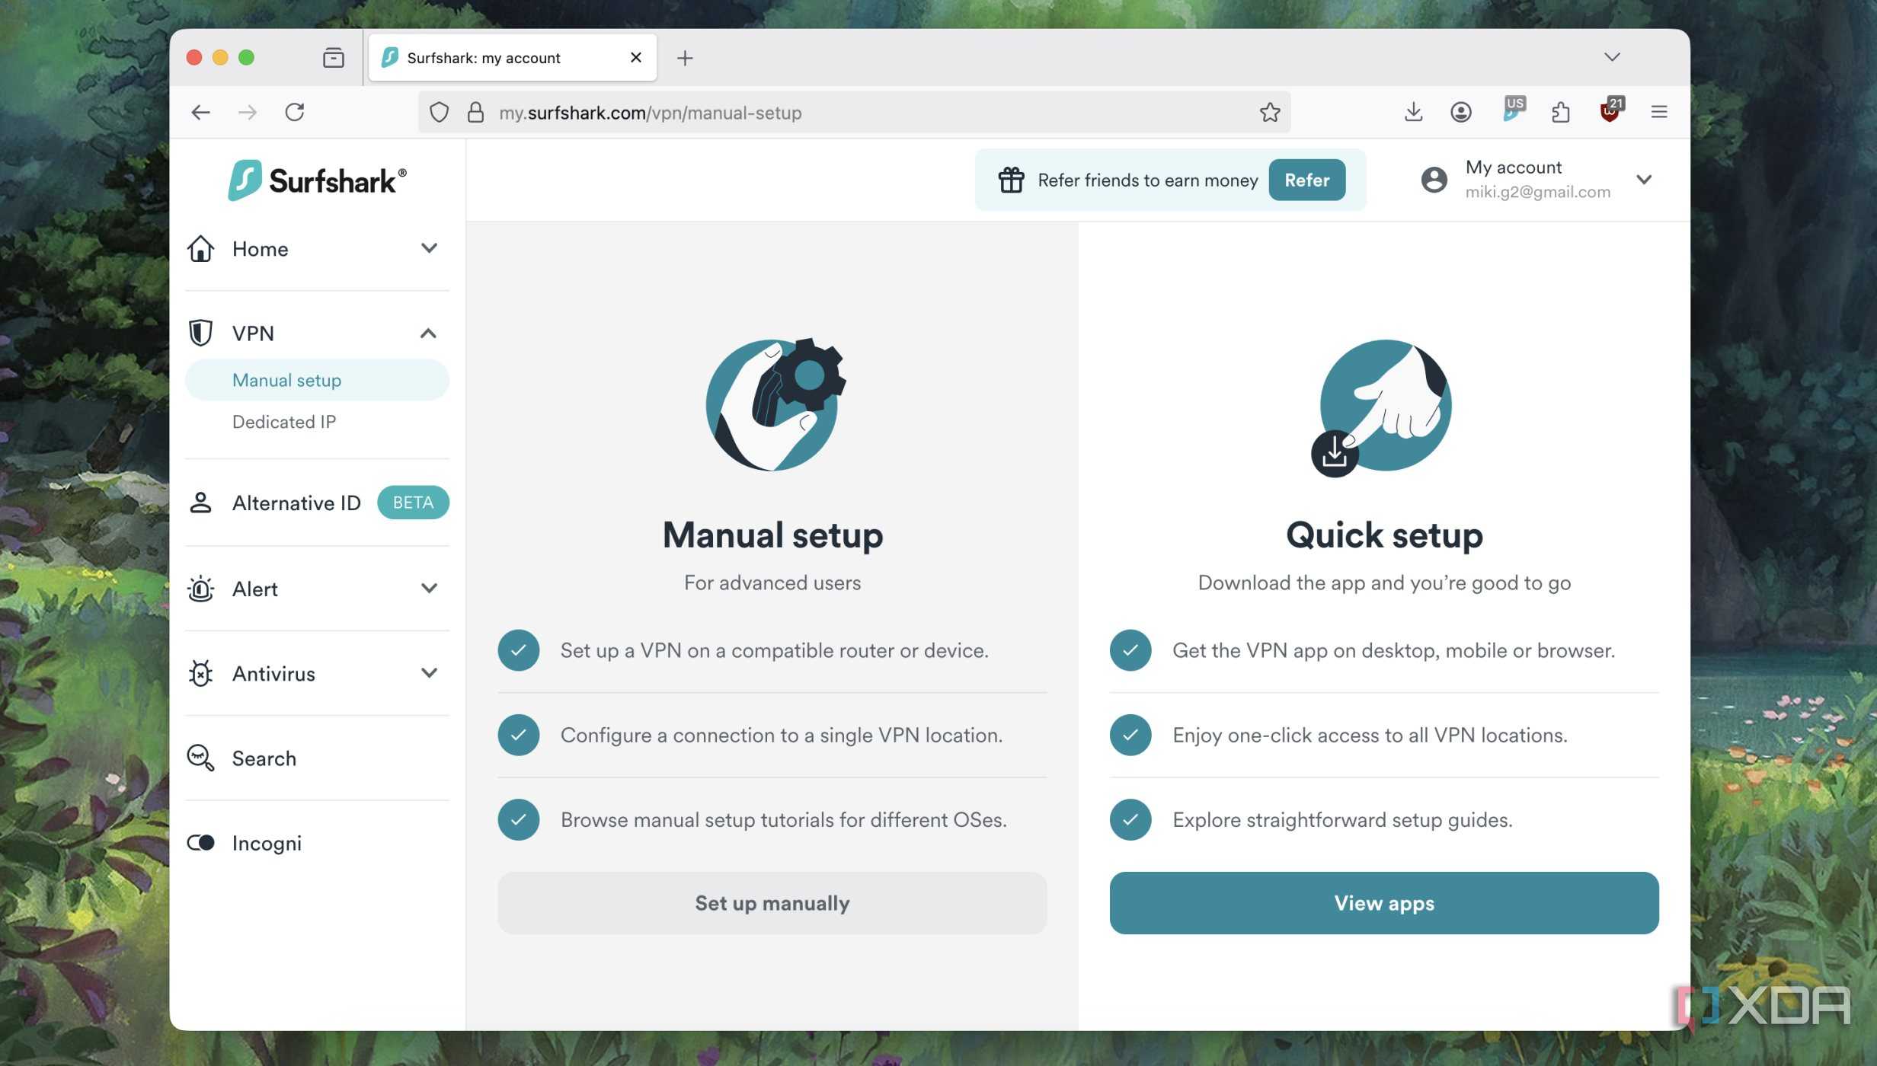This screenshot has width=1877, height=1066.
Task: Expand the Home section chevron
Action: [x=429, y=248]
